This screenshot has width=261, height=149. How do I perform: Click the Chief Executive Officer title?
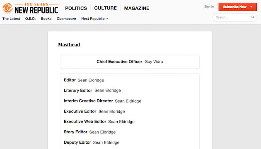click(x=119, y=62)
